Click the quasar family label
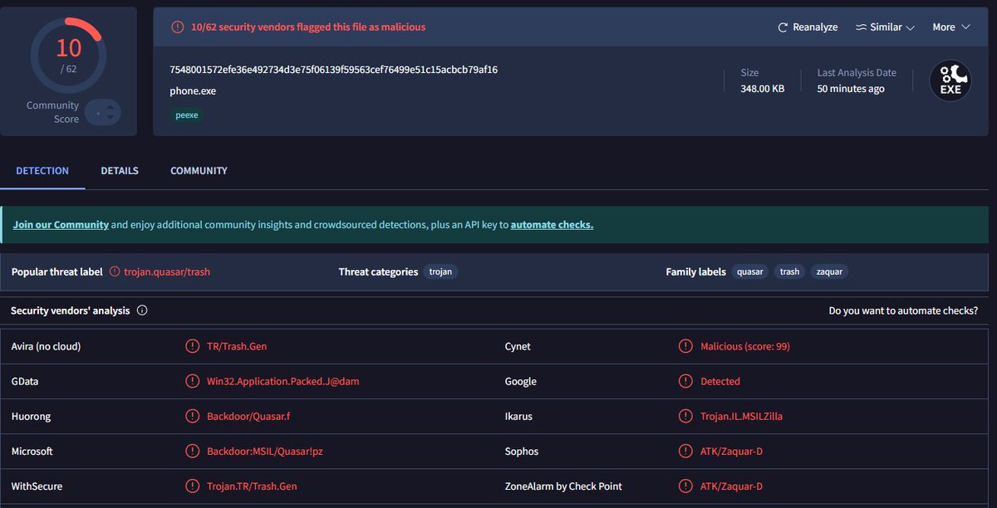The width and height of the screenshot is (997, 508). 749,271
